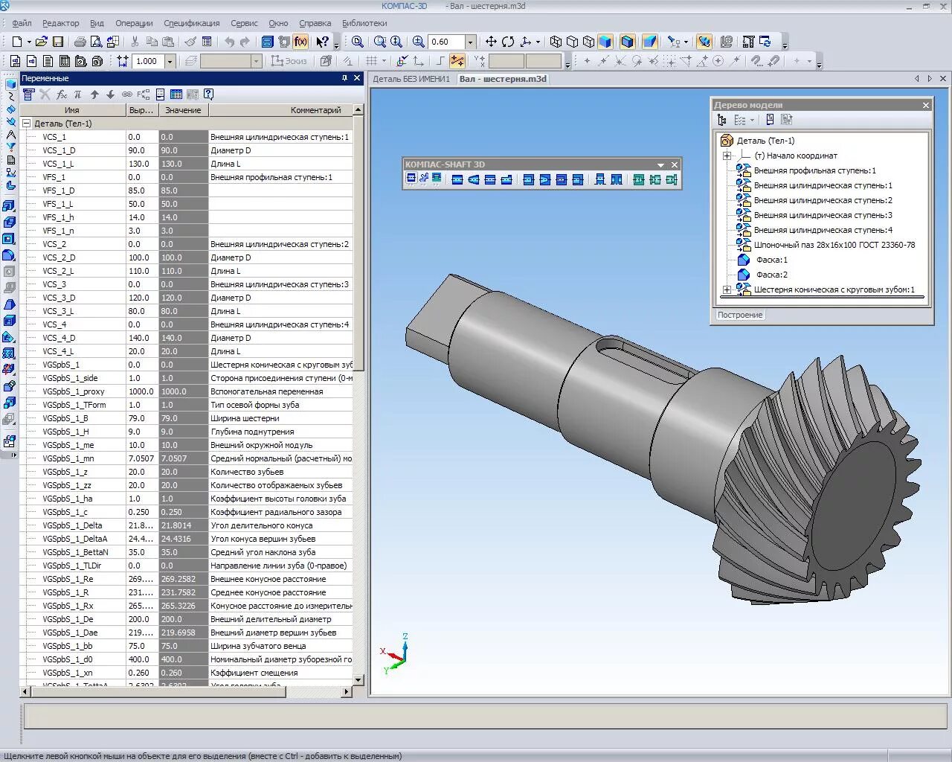The width and height of the screenshot is (952, 762).
Task: Click the last green icon in КОМПАС-SHAFT 3D toolbar
Action: coord(672,179)
